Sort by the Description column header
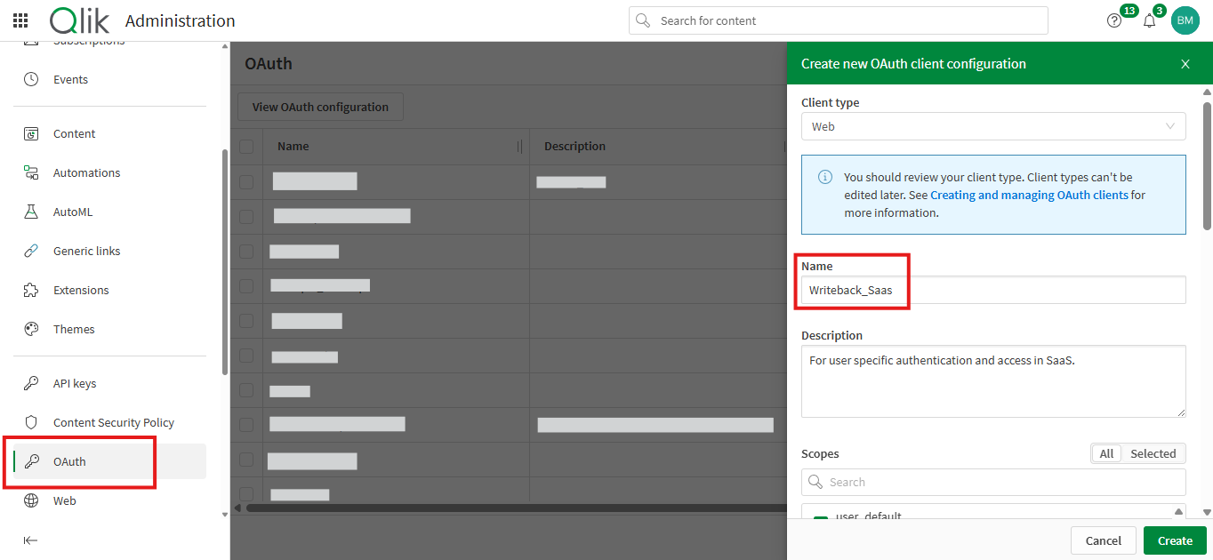This screenshot has width=1213, height=560. (x=574, y=147)
